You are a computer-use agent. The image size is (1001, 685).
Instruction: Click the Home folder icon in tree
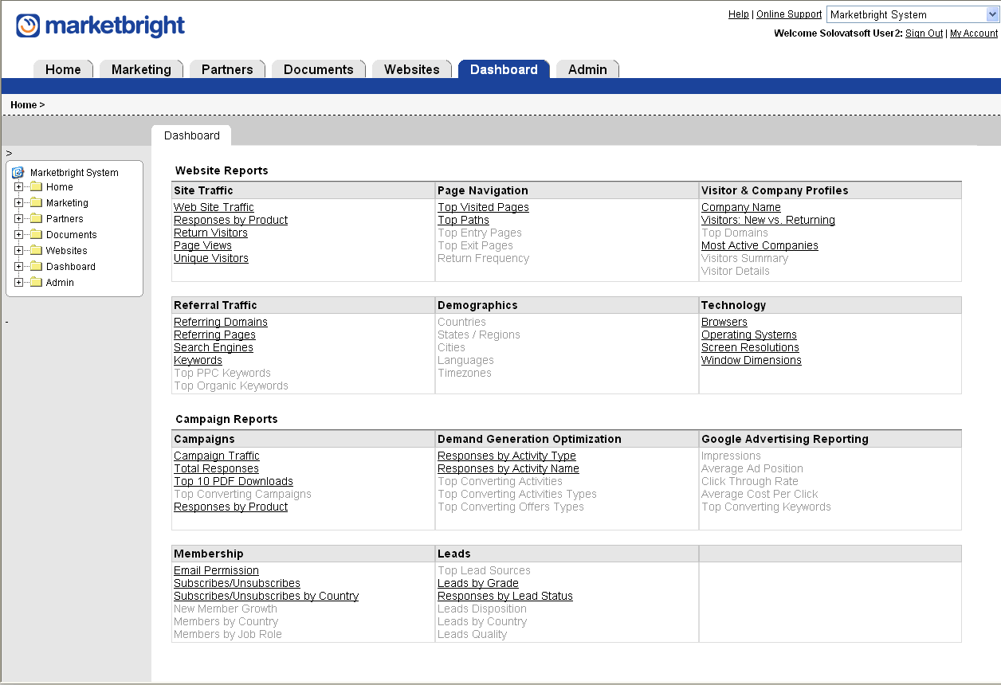(x=36, y=187)
